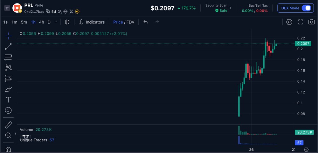Switch timeframe to 4h
The width and height of the screenshot is (318, 153).
[42, 22]
